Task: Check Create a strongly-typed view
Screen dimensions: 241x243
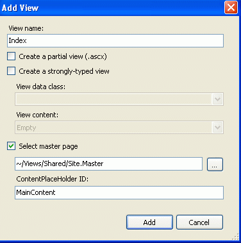Action: [11, 71]
